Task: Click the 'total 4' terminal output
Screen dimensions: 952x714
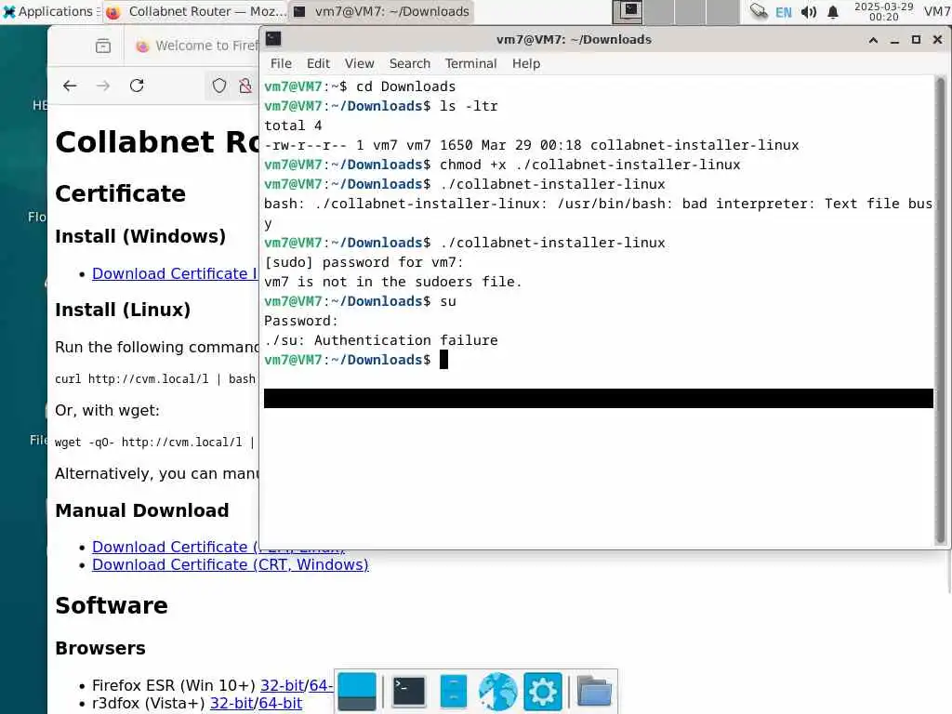Action: point(293,126)
